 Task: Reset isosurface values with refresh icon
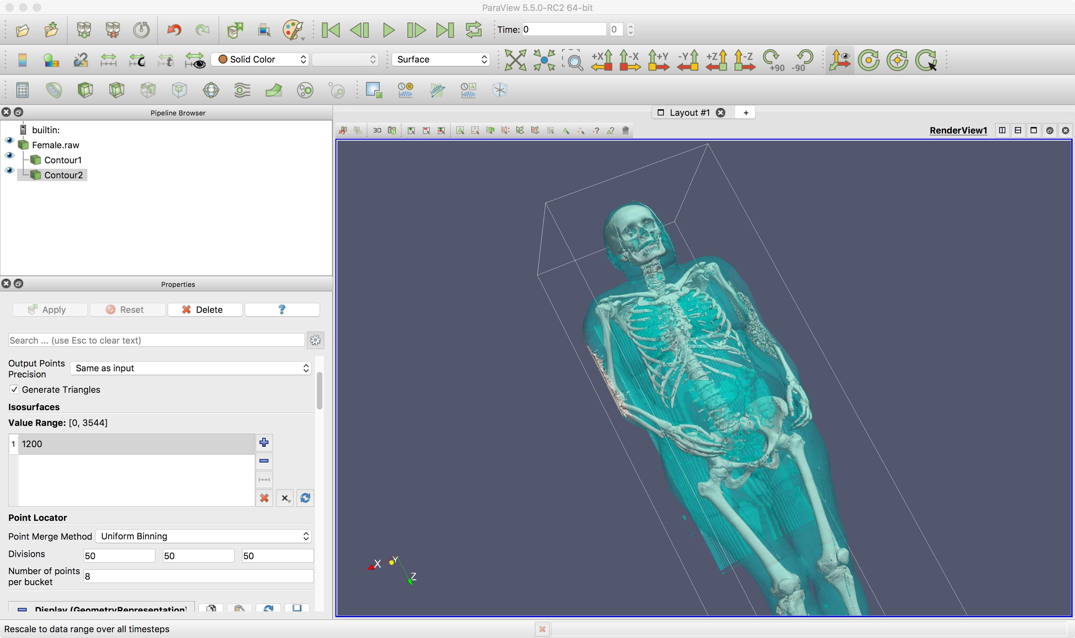[x=305, y=498]
